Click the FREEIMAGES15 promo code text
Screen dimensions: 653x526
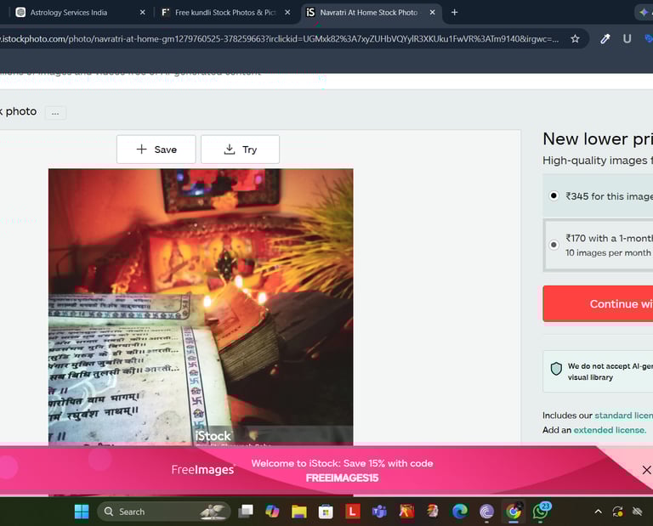click(342, 478)
